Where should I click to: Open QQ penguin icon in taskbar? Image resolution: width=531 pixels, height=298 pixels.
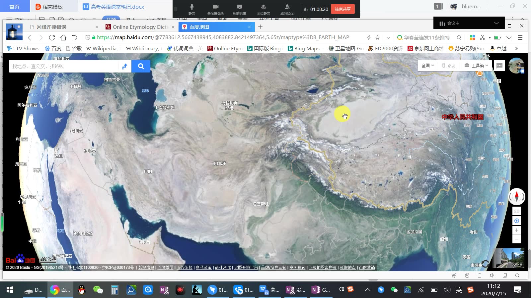pos(81,290)
